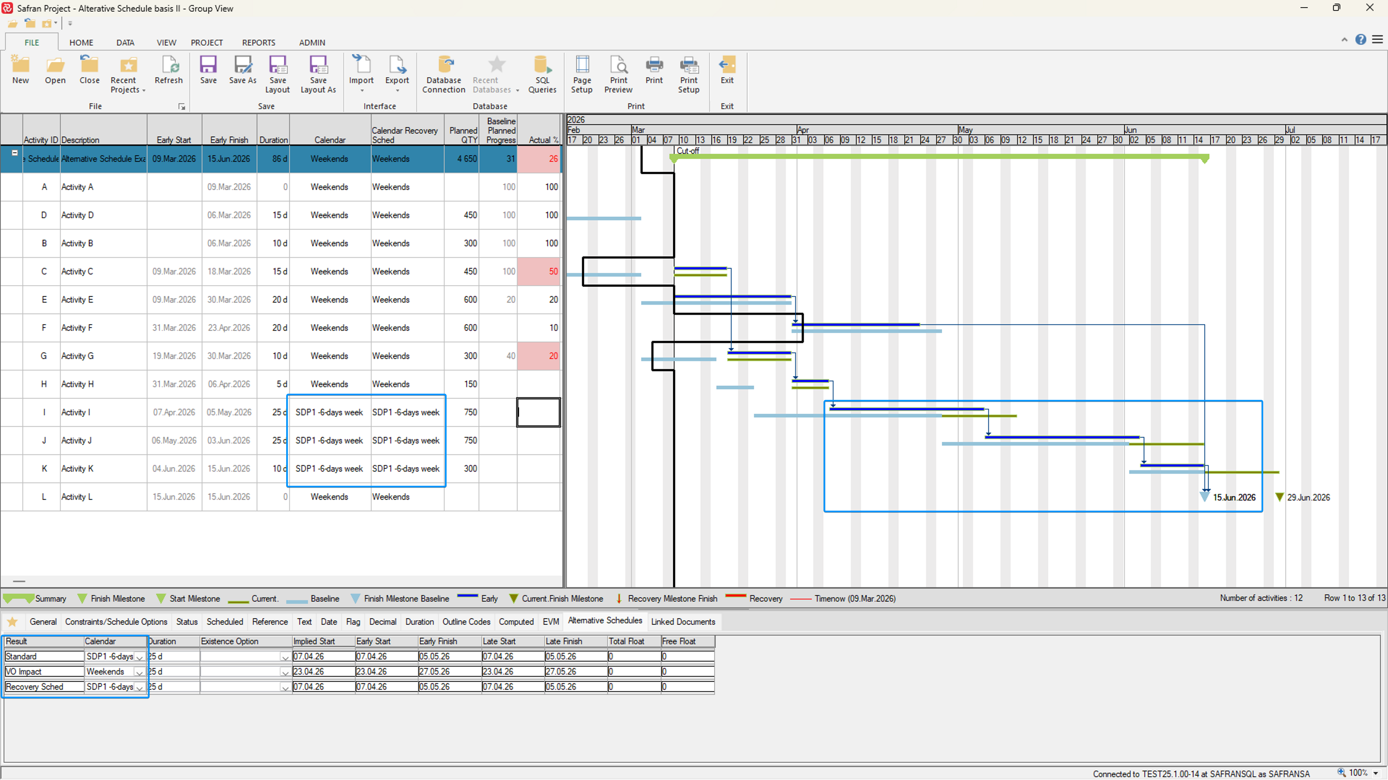Click the Save As button

coord(242,70)
